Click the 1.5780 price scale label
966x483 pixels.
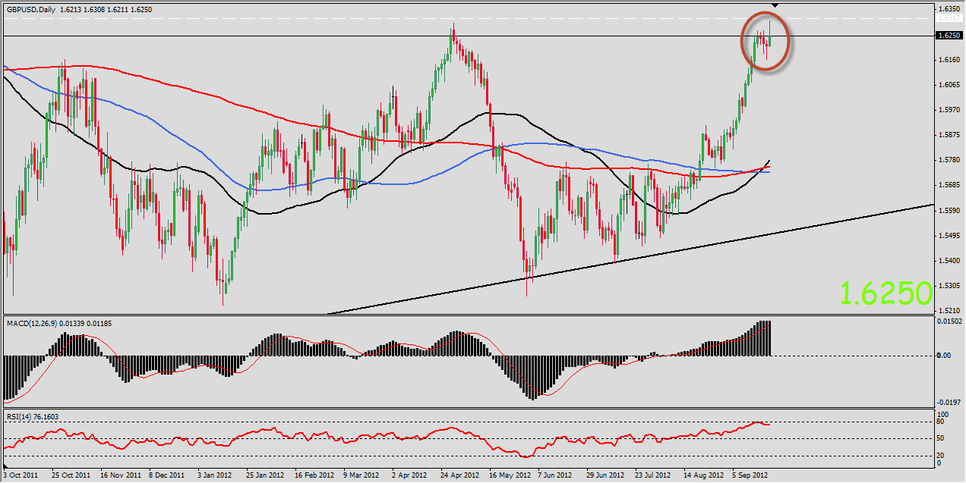coord(947,160)
